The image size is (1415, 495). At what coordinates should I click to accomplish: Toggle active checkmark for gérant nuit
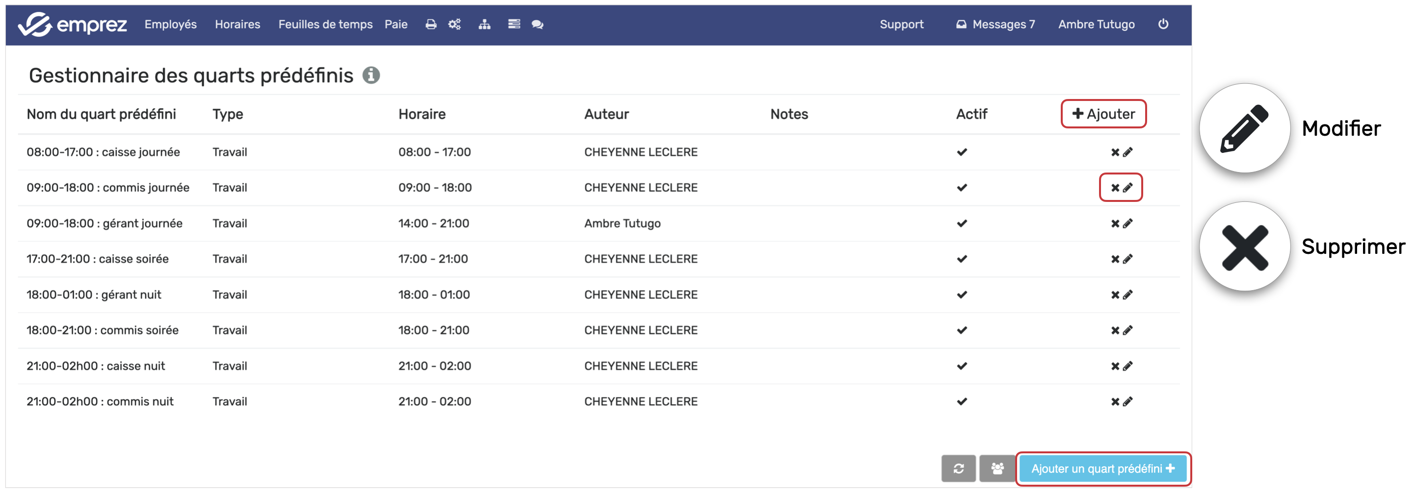pos(961,295)
